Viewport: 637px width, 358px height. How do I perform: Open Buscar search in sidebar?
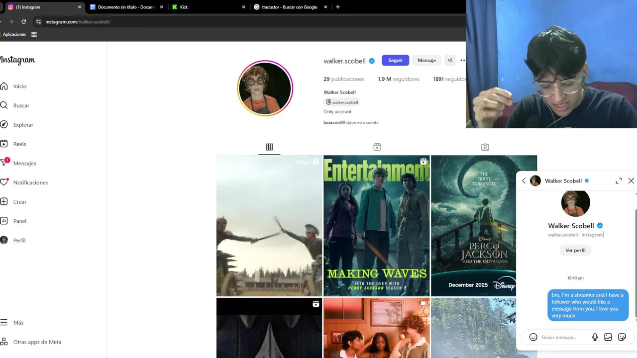click(15, 105)
